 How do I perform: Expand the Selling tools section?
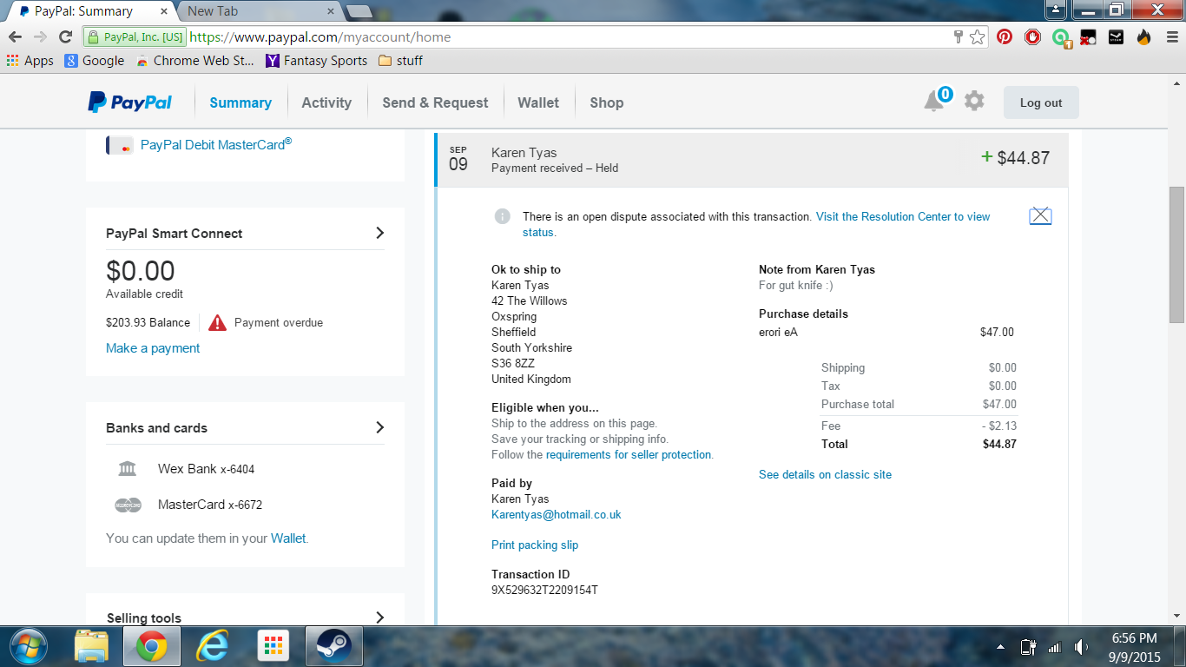pos(379,617)
